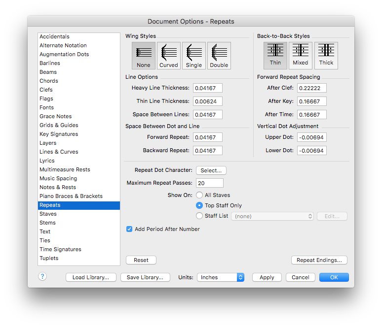Focus the Space Between Lines field
Image resolution: width=382 pixels, height=327 pixels.
[208, 115]
